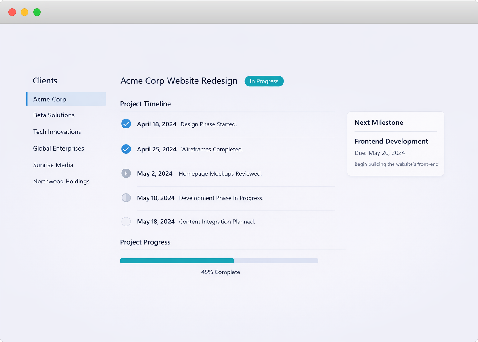Click the Homepage Mockups Reviewed status icon
Viewport: 478px width, 342px height.
(x=126, y=173)
